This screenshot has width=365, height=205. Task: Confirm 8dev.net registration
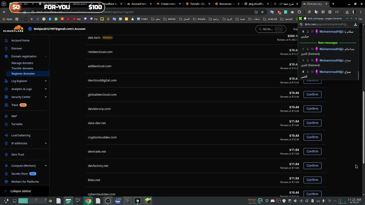point(312,180)
